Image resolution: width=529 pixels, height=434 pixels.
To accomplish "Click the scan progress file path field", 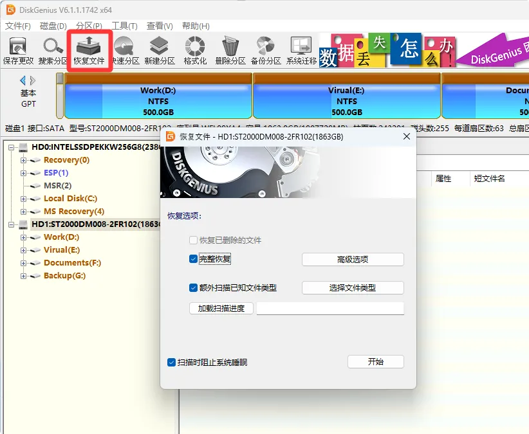I will (x=330, y=309).
